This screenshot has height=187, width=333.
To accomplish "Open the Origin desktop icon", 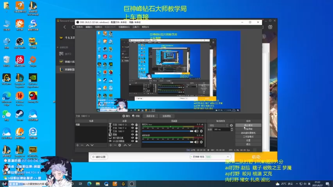I will tap(33, 61).
